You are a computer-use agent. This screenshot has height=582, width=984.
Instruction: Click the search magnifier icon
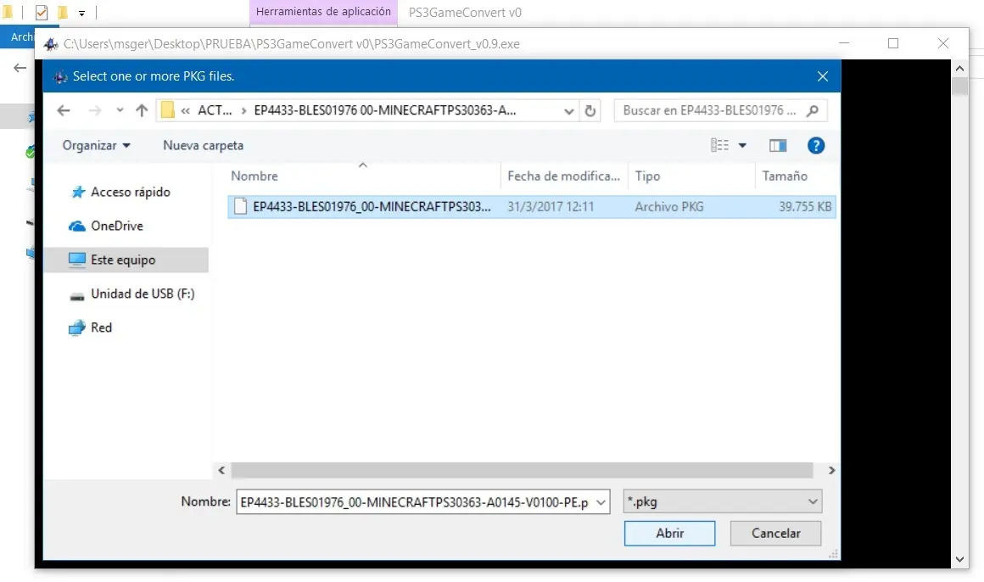pos(813,110)
